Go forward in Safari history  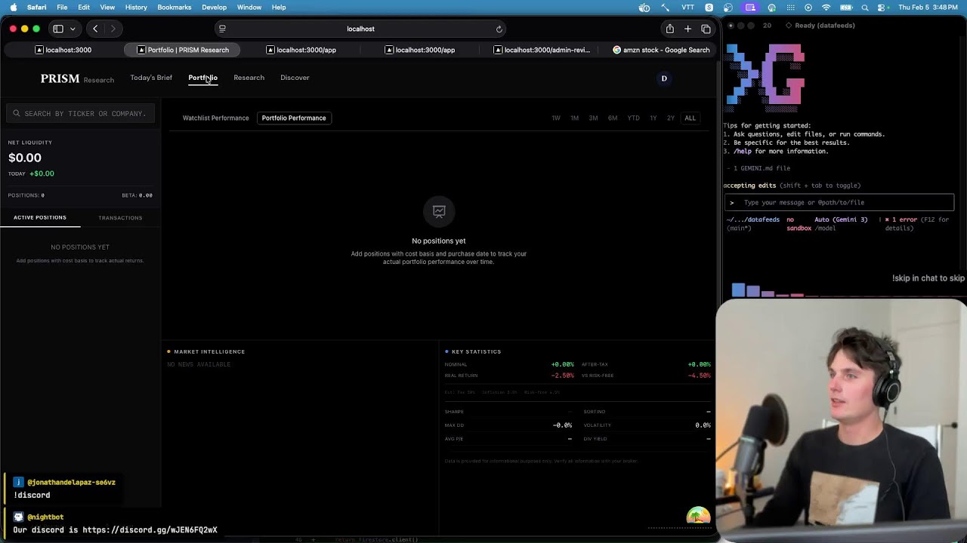[113, 29]
